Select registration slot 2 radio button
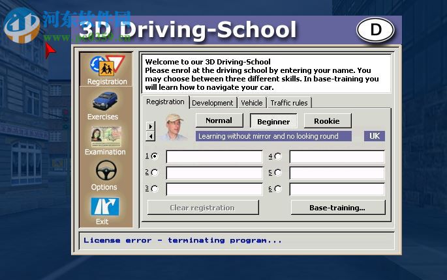The height and width of the screenshot is (280, 447). (x=154, y=172)
